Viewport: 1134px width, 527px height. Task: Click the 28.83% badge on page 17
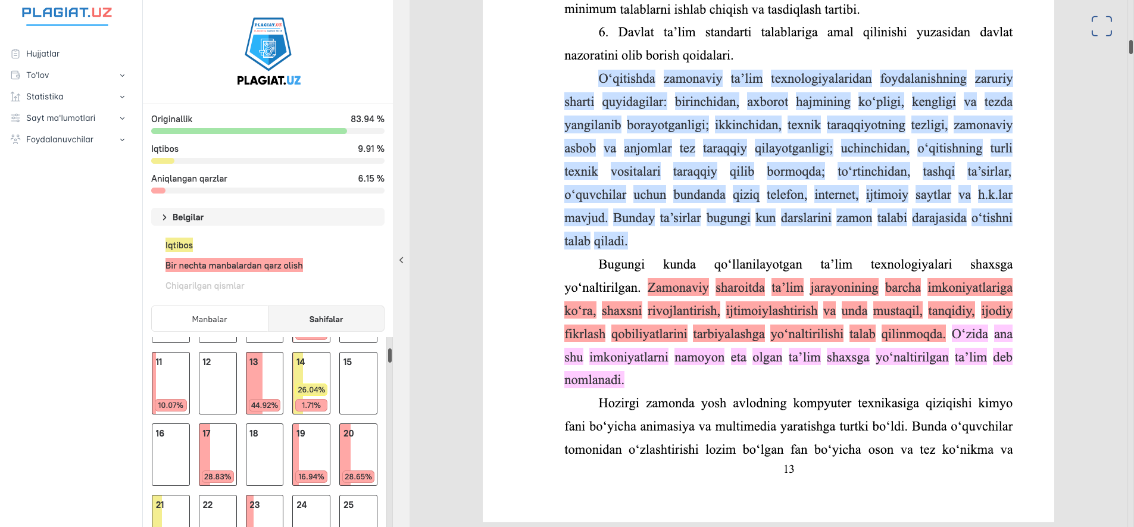(218, 477)
